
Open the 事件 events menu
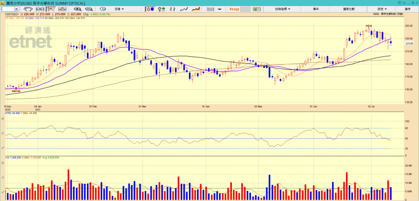tap(316, 9)
